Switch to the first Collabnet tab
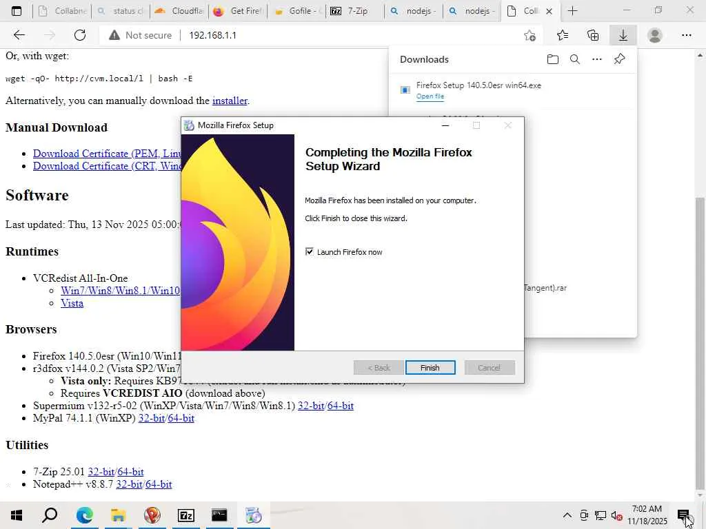 63,11
